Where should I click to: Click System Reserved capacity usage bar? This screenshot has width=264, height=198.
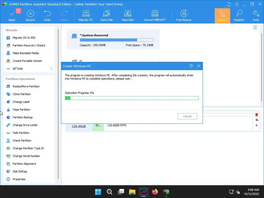coord(117,40)
